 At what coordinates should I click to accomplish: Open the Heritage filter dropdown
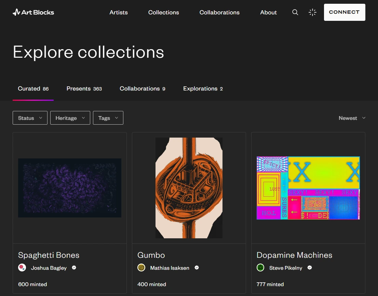70,118
